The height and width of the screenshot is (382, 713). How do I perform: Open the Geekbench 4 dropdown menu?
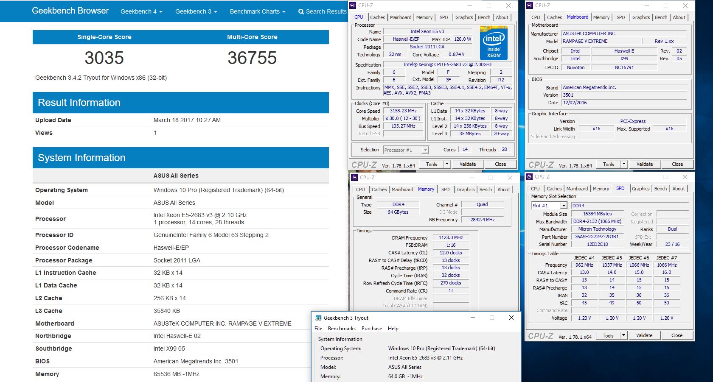click(x=141, y=11)
